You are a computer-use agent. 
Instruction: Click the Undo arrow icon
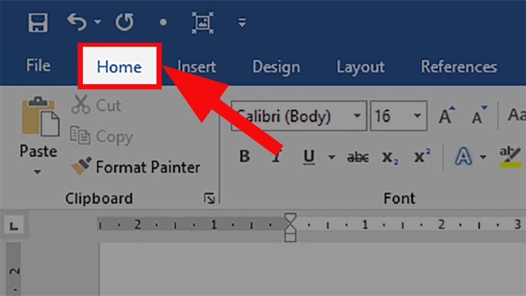pos(77,22)
